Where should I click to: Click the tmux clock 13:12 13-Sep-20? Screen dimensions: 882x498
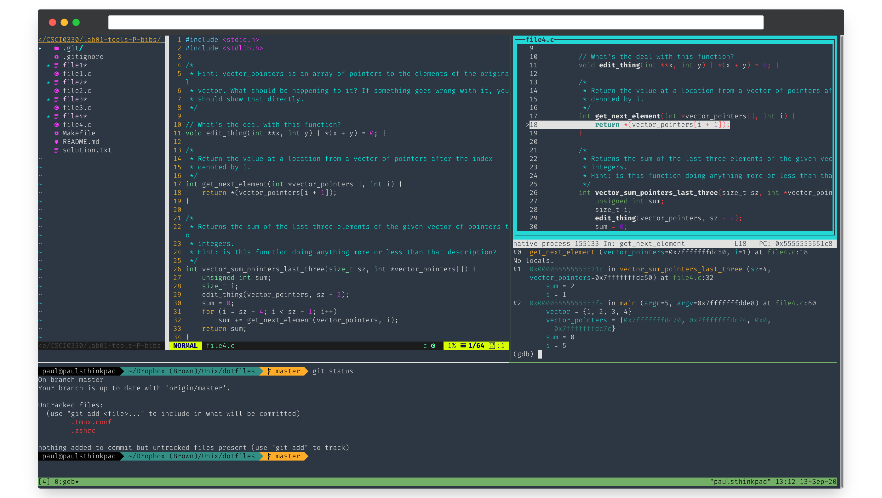pyautogui.click(x=806, y=482)
